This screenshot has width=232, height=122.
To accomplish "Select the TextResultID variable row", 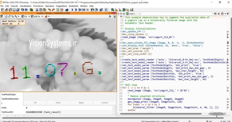I will [8, 112].
